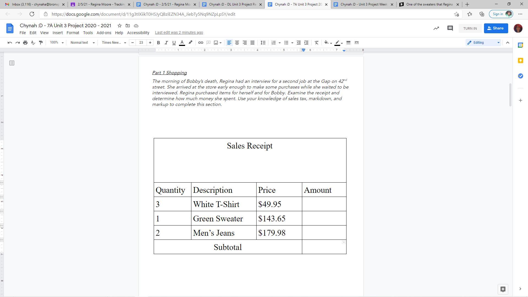Click the insert link icon
This screenshot has height=297, width=528.
(x=201, y=43)
